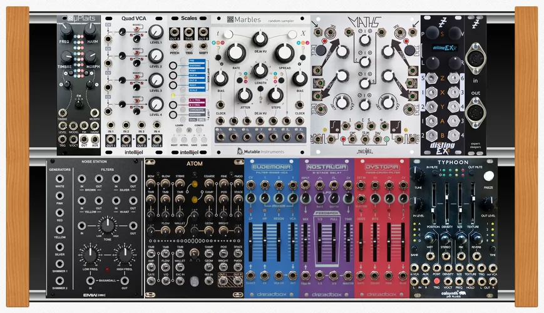
Task: Click the MORPH knob on Plaits
Action: tap(91, 56)
